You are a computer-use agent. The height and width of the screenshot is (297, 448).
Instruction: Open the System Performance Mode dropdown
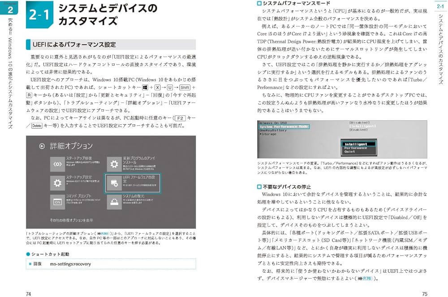[285, 126]
